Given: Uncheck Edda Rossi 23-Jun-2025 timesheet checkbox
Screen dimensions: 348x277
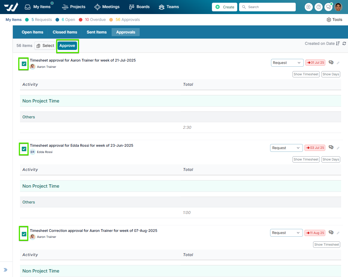Looking at the screenshot, I should click(x=24, y=149).
